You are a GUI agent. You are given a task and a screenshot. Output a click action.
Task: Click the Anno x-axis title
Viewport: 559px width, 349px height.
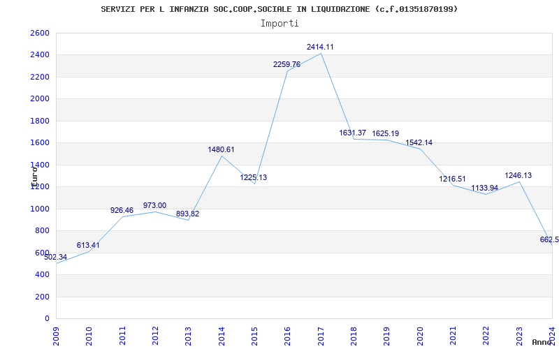tap(542, 342)
